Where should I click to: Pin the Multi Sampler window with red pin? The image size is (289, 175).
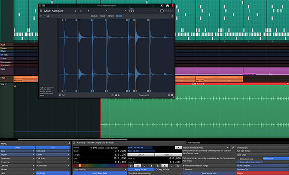173,6
